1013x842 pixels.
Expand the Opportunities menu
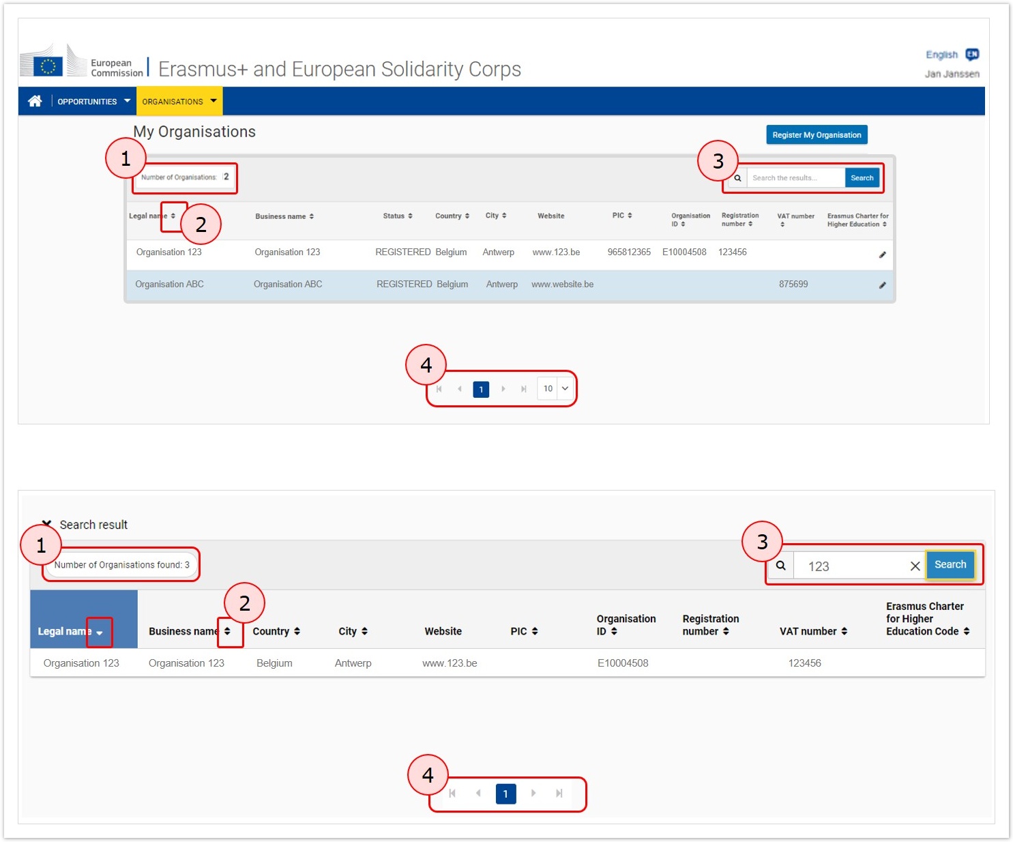point(93,101)
